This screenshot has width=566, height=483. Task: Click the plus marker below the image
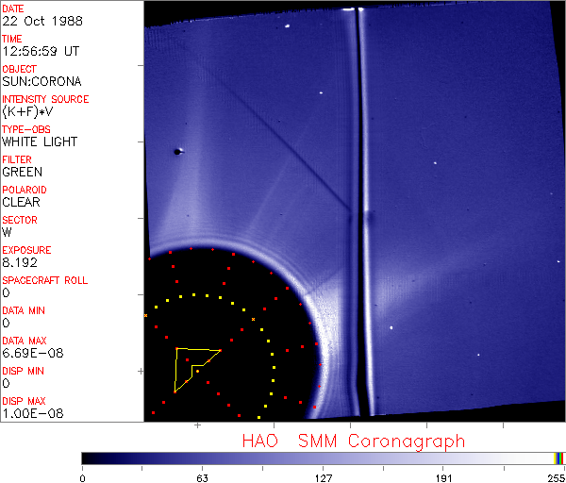[x=197, y=425]
